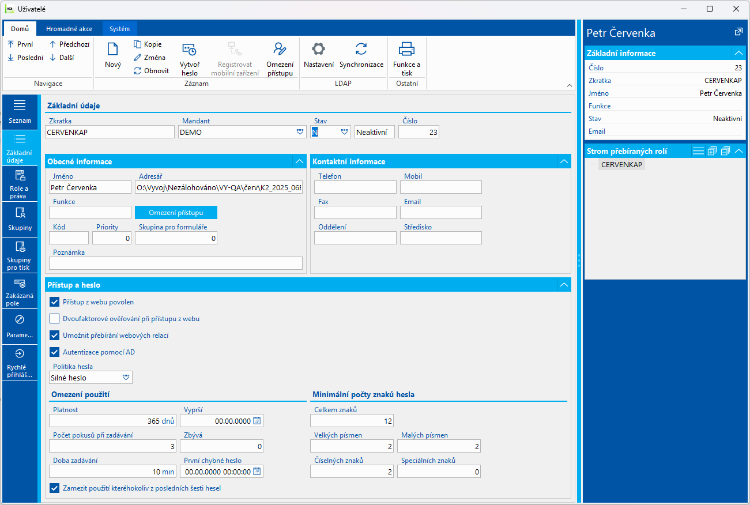This screenshot has width=750, height=505.
Task: Click the Platnost days field
Action: tap(112, 421)
